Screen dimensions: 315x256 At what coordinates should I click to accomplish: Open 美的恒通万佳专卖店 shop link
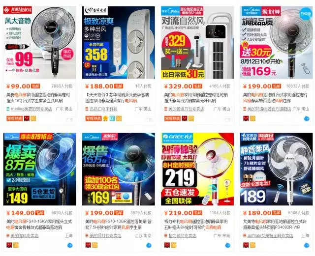(186, 109)
